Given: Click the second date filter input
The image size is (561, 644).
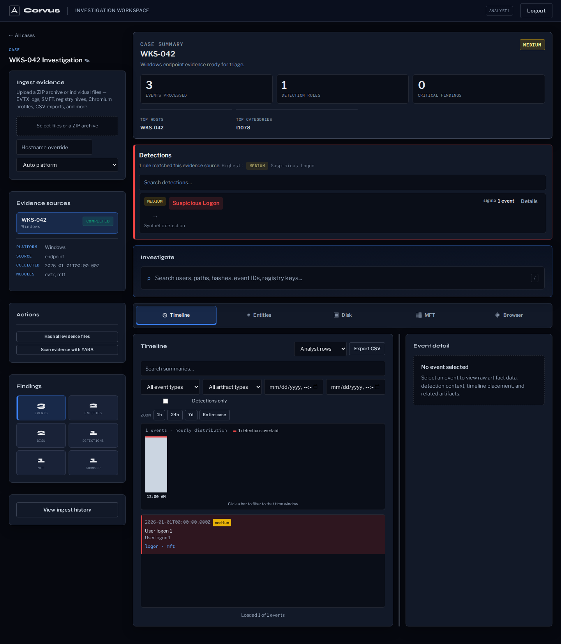Looking at the screenshot, I should tap(356, 387).
